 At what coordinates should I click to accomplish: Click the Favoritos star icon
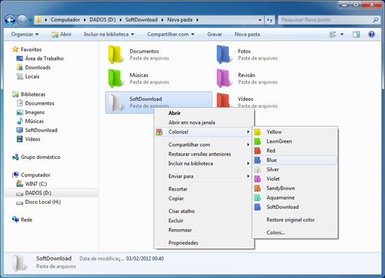[15, 49]
